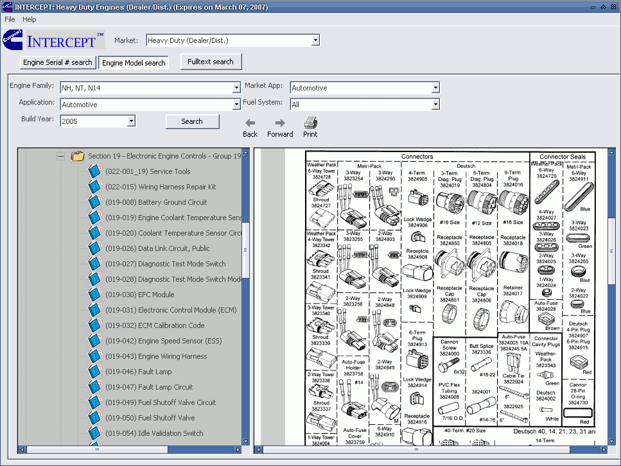Open the Engine Family dropdown
The image size is (621, 466).
tap(236, 88)
